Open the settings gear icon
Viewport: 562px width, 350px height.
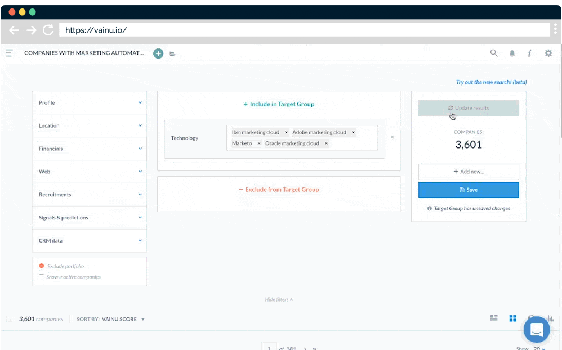(x=548, y=53)
